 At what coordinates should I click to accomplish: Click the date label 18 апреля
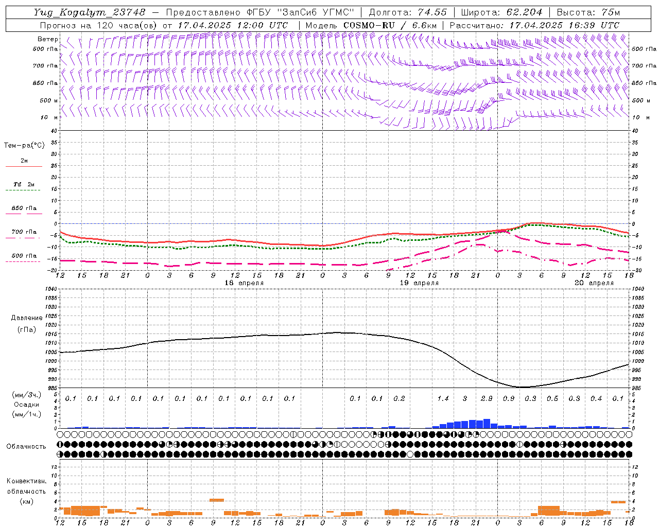[244, 283]
